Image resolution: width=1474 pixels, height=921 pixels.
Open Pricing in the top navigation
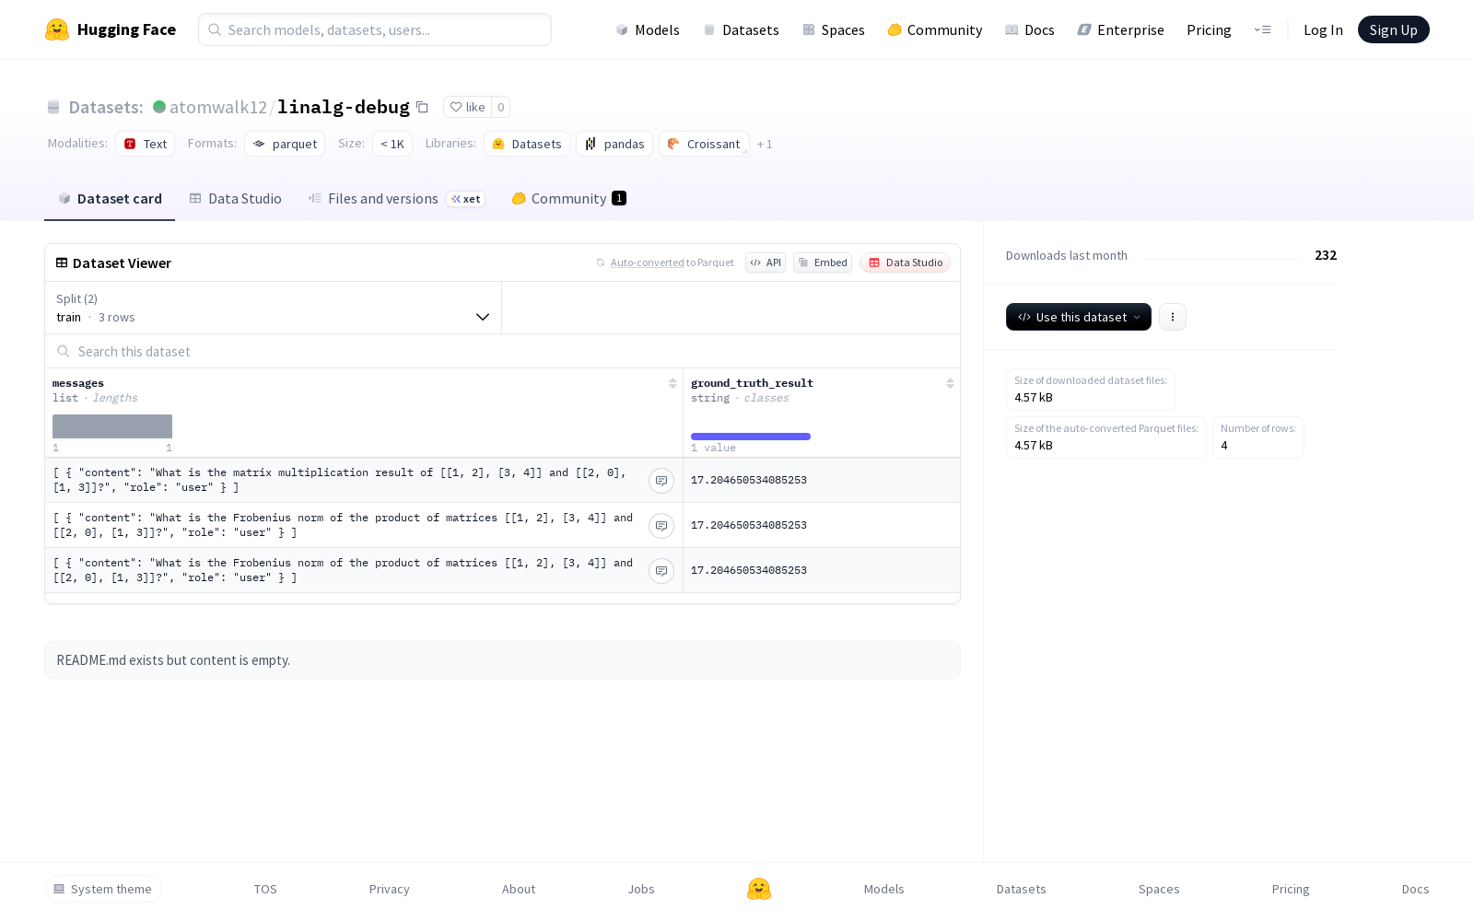[1209, 29]
